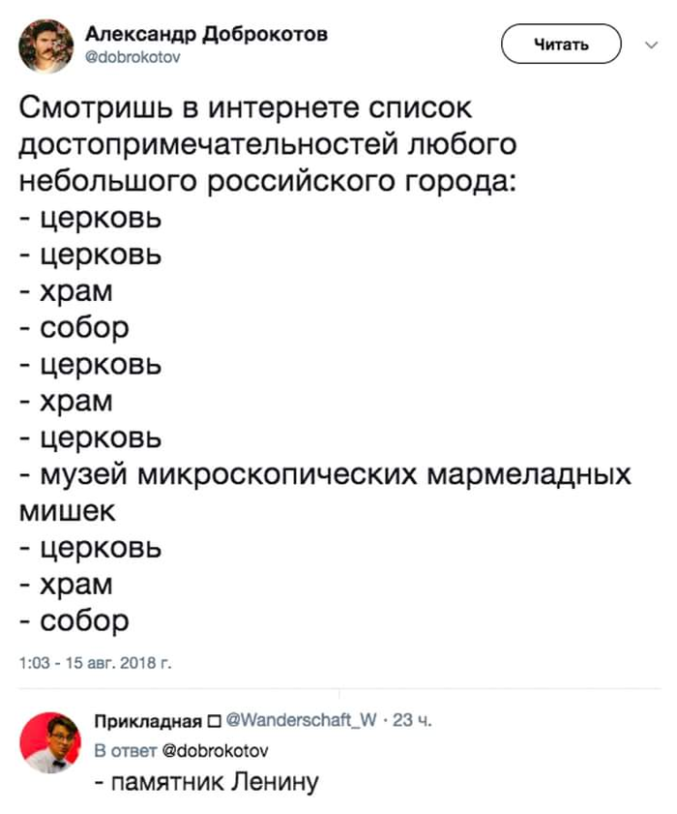Click the final собор list item
This screenshot has height=814, width=677.
74,620
